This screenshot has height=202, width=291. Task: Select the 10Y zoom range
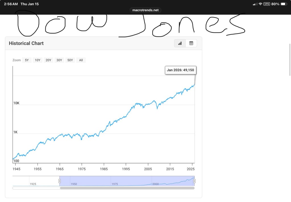pyautogui.click(x=38, y=60)
